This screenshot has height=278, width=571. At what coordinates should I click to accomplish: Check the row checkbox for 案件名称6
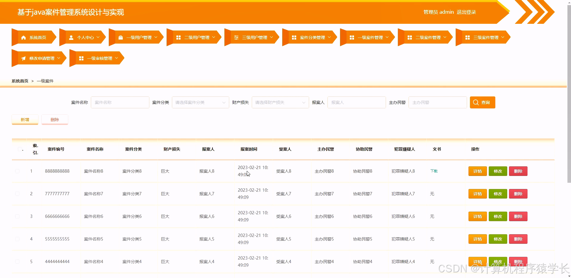pyautogui.click(x=17, y=216)
